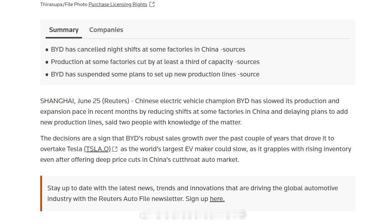Click external-link icon next to TSLA.O
Viewport: 387px width, 223px height.
(115, 149)
